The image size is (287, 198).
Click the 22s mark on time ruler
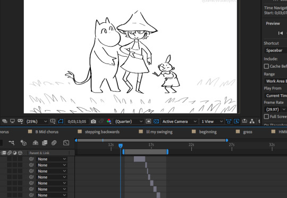[x=191, y=145]
